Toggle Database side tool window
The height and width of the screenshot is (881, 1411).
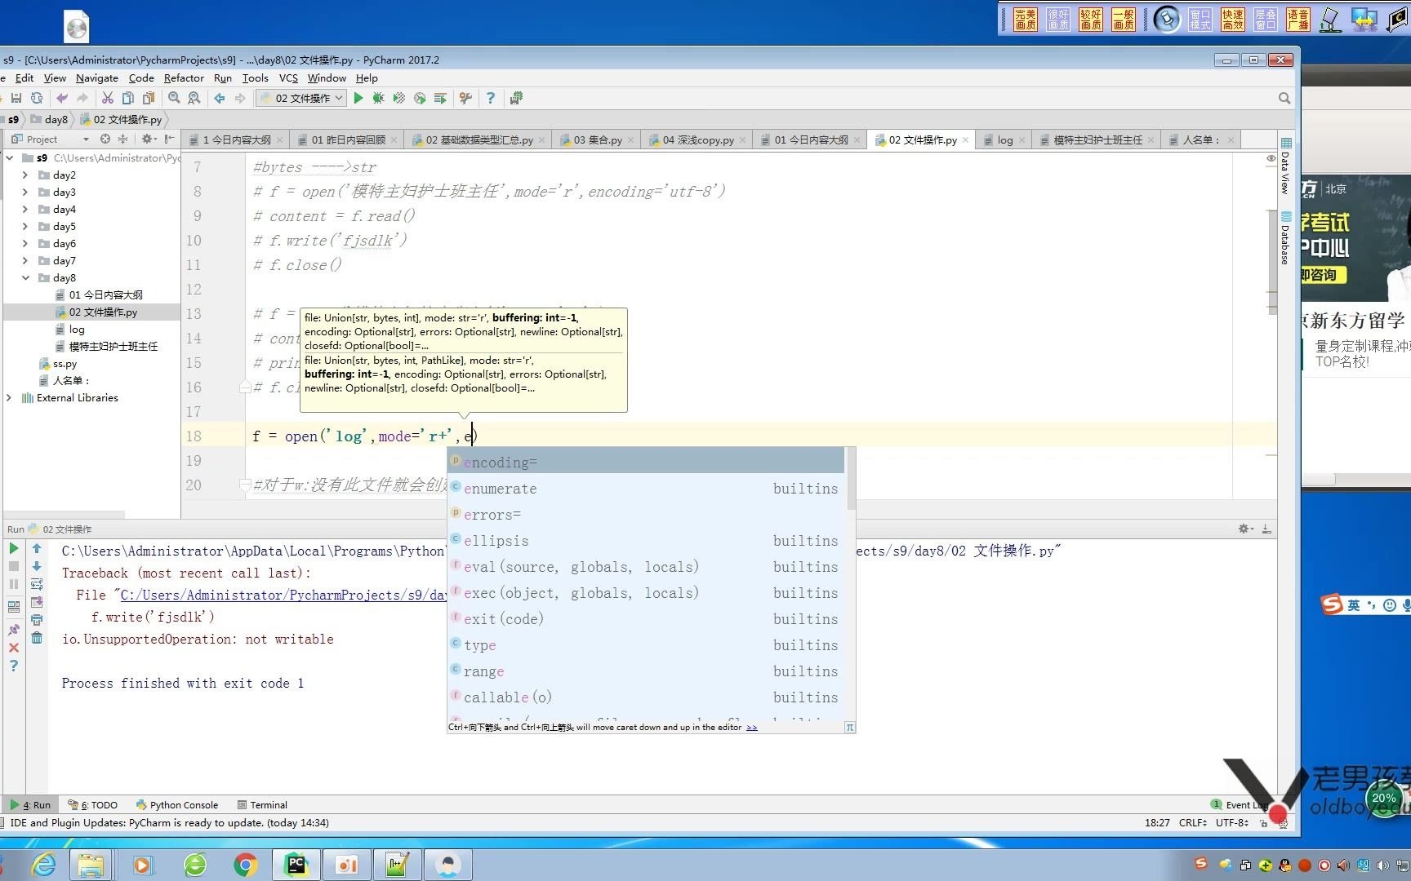click(x=1285, y=238)
